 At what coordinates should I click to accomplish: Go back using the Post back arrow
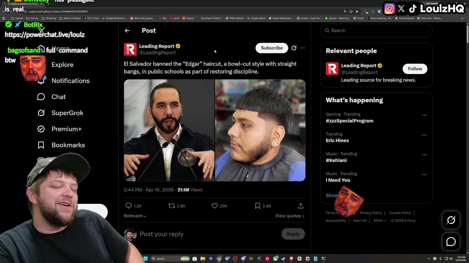127,31
